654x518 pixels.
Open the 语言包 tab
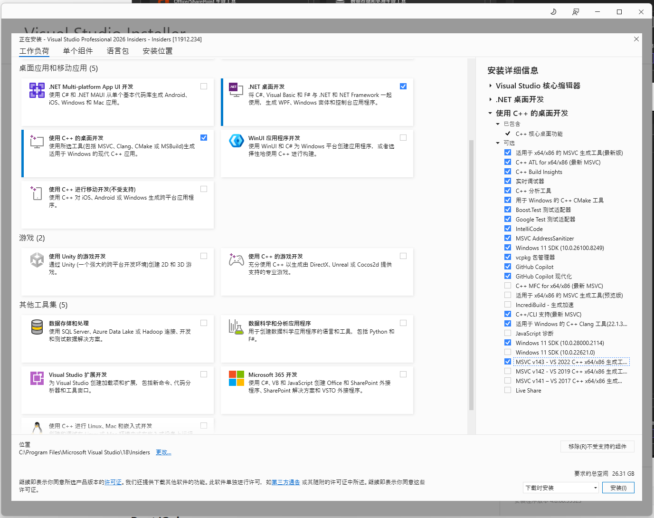tap(118, 51)
